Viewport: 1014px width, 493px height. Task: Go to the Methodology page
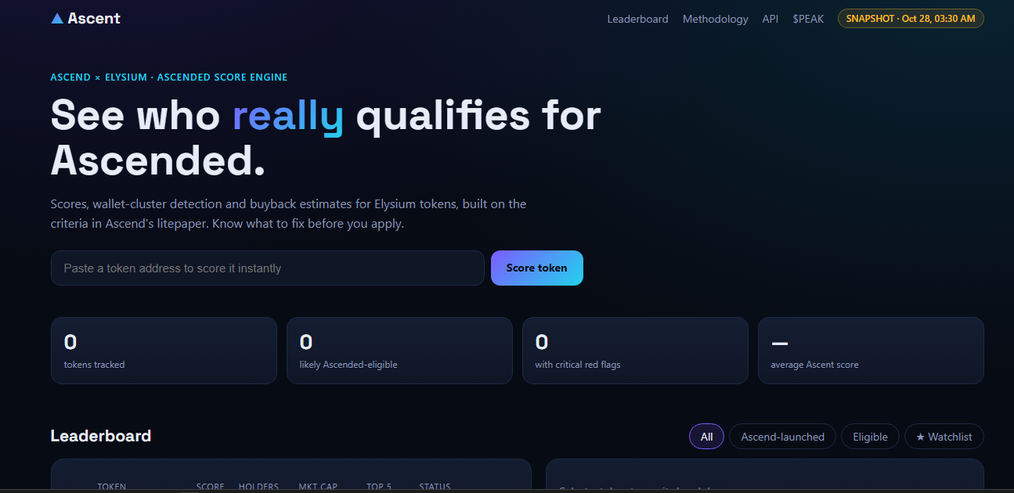pyautogui.click(x=715, y=19)
